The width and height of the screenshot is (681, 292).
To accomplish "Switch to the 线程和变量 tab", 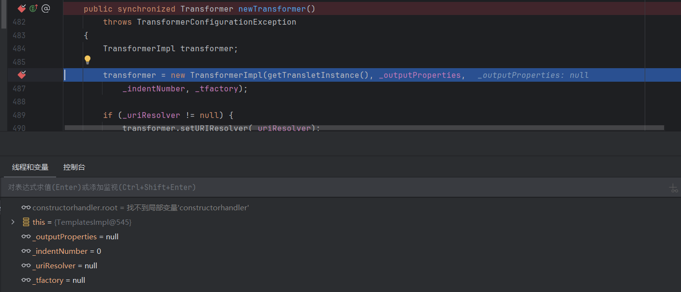I will 30,167.
